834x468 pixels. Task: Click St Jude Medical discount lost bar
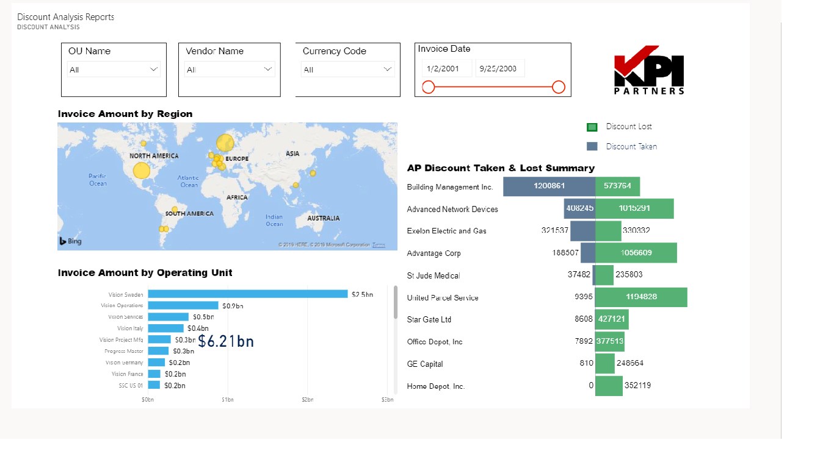tap(604, 275)
